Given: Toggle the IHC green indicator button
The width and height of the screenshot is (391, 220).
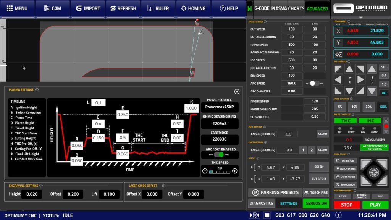Looking at the screenshot, I should pos(370,121).
